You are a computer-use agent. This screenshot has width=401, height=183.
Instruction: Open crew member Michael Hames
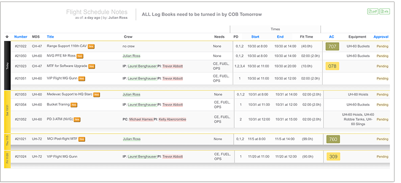[141, 119]
